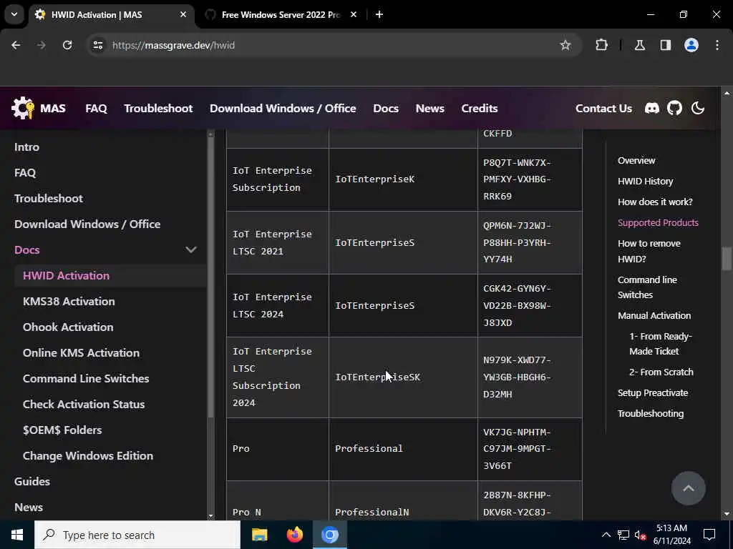Show hidden system tray icons
The image size is (733, 549).
pyautogui.click(x=606, y=535)
